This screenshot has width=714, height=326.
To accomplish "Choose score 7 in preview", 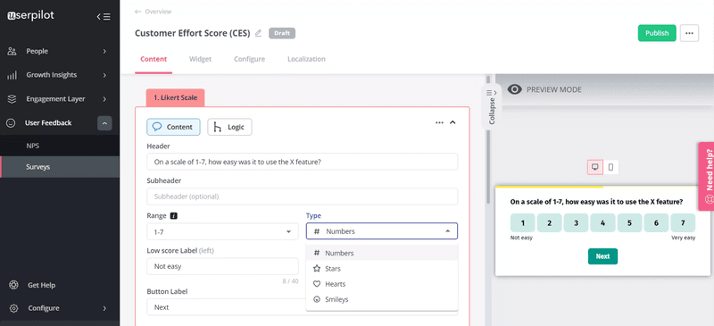I will [683, 223].
